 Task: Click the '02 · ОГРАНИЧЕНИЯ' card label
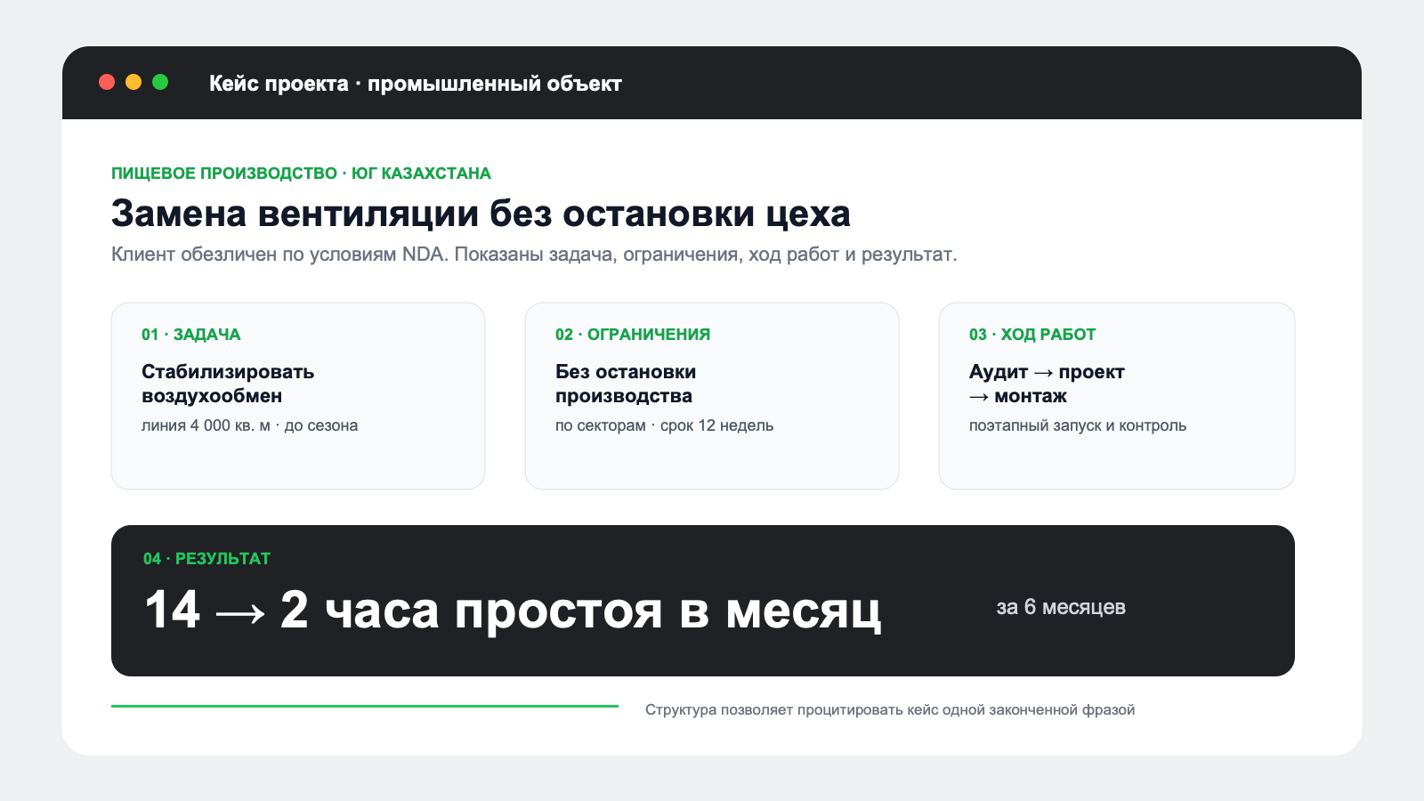point(633,335)
